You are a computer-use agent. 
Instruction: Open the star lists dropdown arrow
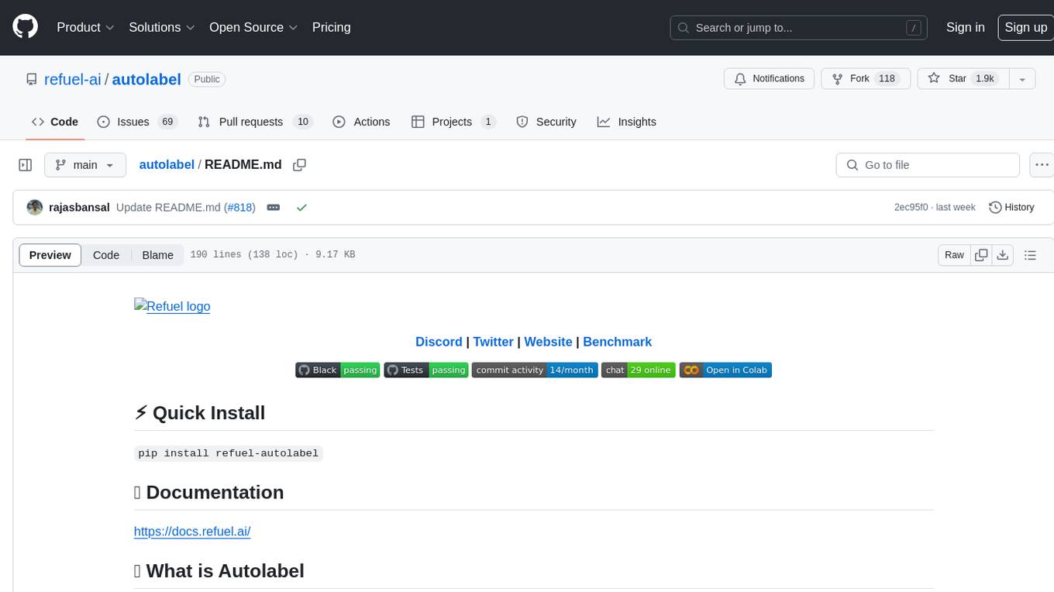click(1022, 79)
